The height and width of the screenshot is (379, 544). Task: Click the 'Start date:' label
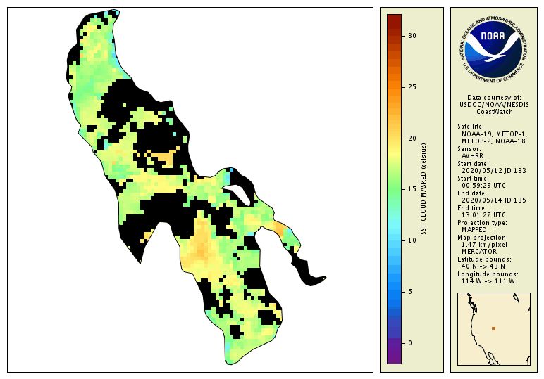click(x=473, y=164)
